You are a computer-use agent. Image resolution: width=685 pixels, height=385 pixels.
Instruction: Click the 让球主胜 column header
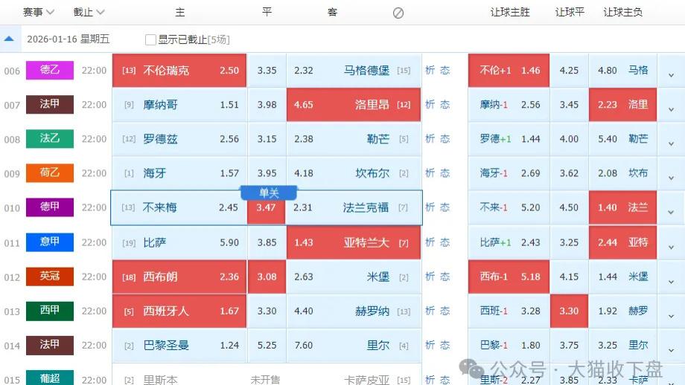pos(510,12)
